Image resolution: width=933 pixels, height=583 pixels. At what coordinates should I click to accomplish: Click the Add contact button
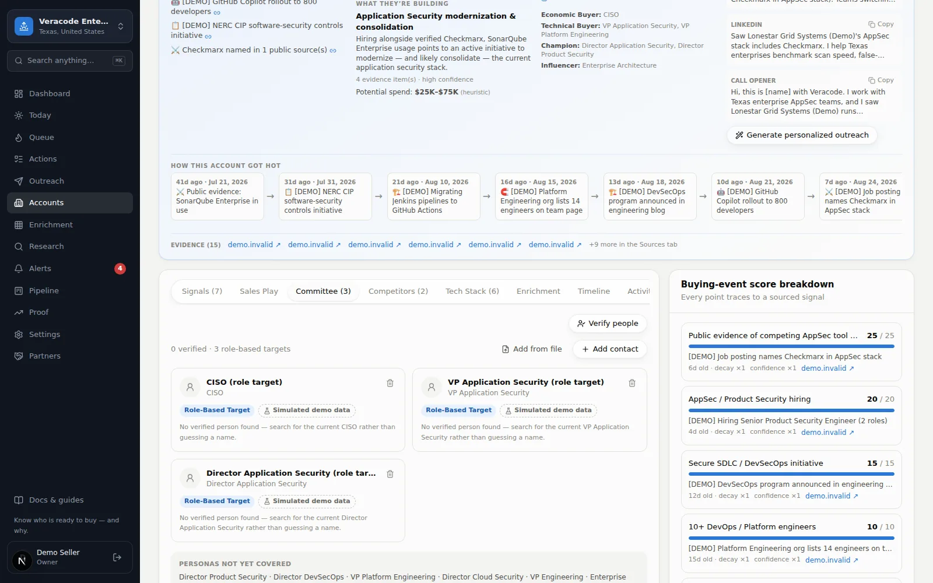coord(610,349)
